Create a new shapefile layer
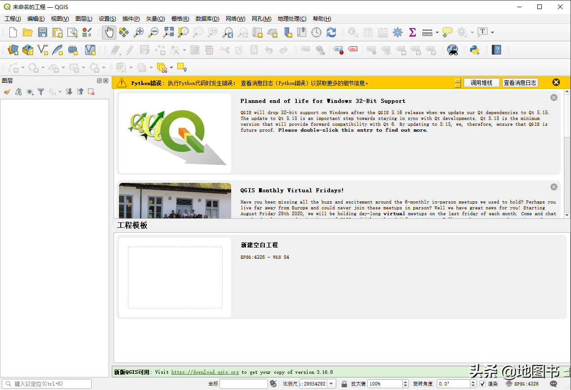Screen dimensions: 571x390 click(43, 50)
